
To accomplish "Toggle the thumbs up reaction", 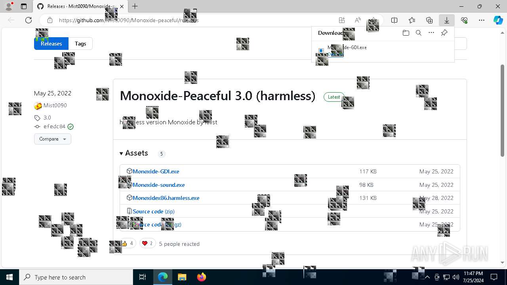I will (128, 243).
